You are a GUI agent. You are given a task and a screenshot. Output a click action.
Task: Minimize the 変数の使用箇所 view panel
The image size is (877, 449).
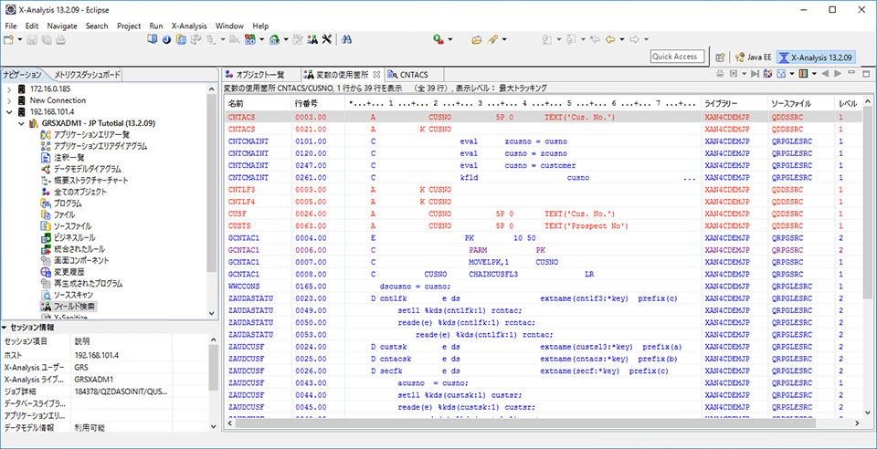[851, 73]
